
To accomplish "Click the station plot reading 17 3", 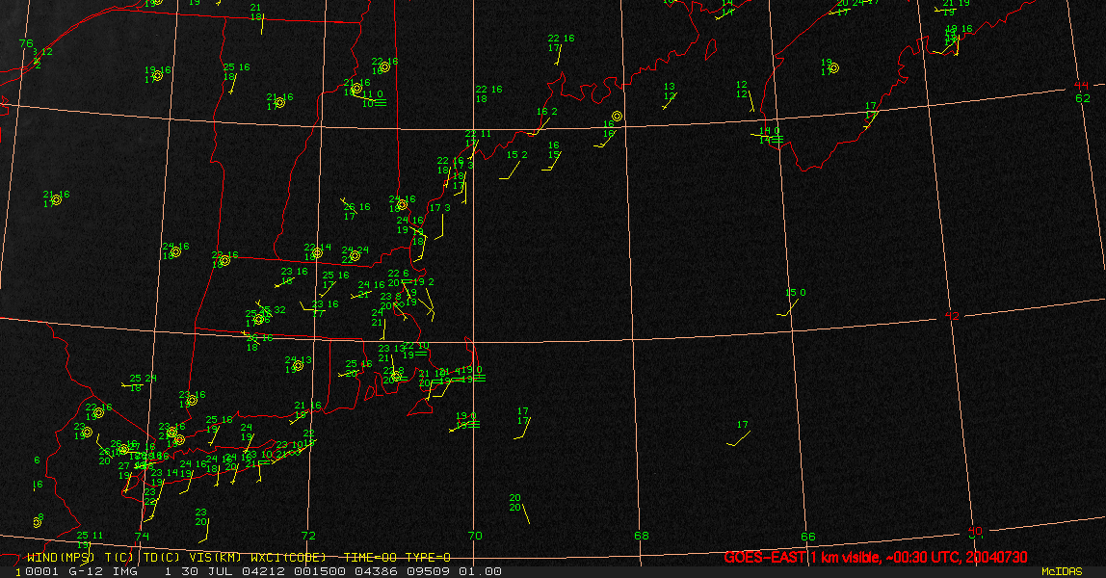I will pyautogui.click(x=439, y=208).
